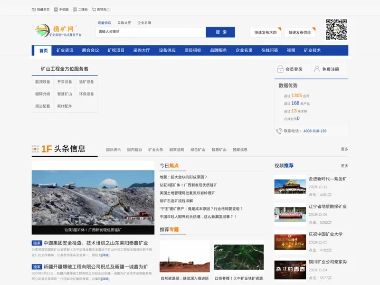The image size is (380, 285).
Task: Select 选矿设备 category
Action: tap(87, 82)
